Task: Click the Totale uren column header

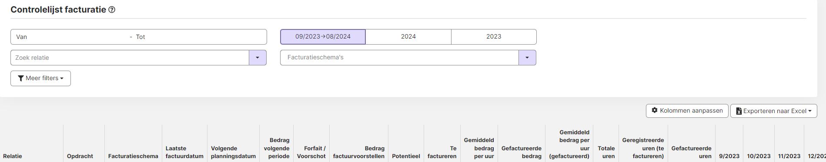Action: click(606, 152)
